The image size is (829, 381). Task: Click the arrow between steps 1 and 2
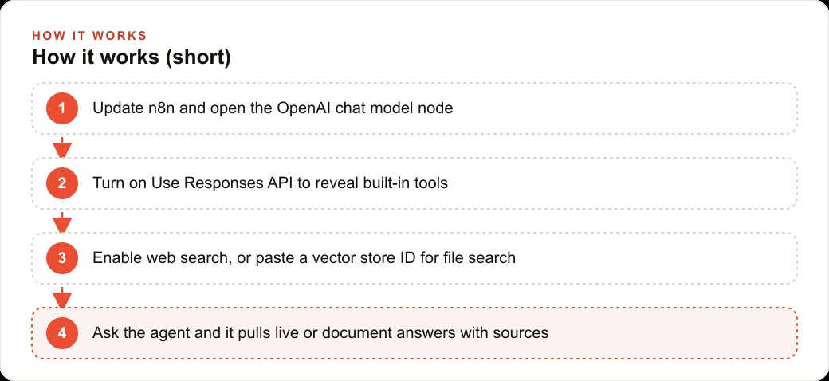pos(62,147)
